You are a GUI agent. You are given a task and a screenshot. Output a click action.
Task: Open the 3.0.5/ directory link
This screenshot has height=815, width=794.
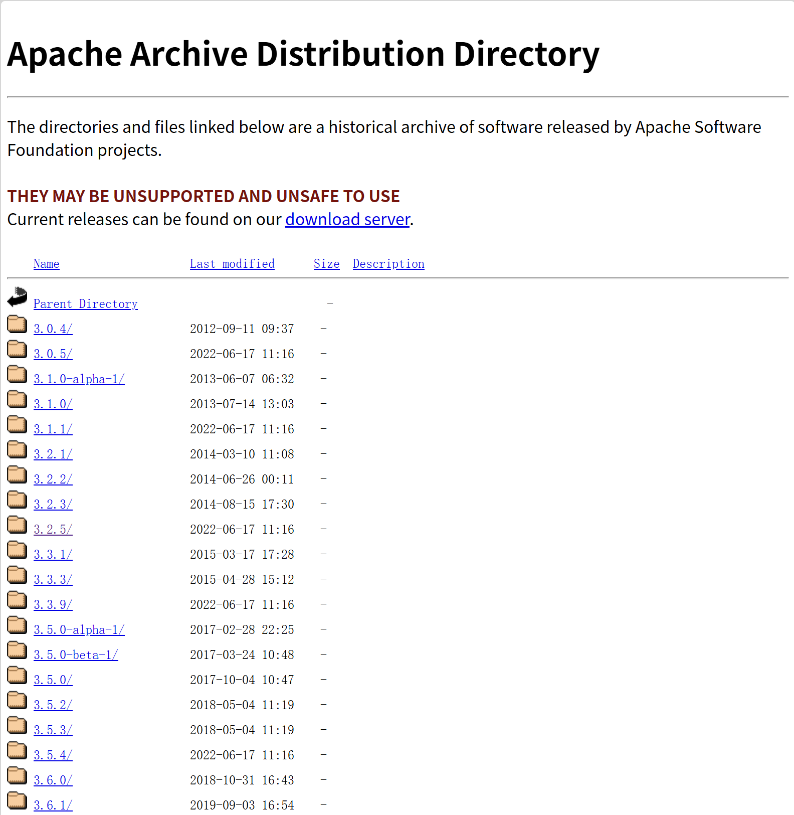[x=53, y=354]
